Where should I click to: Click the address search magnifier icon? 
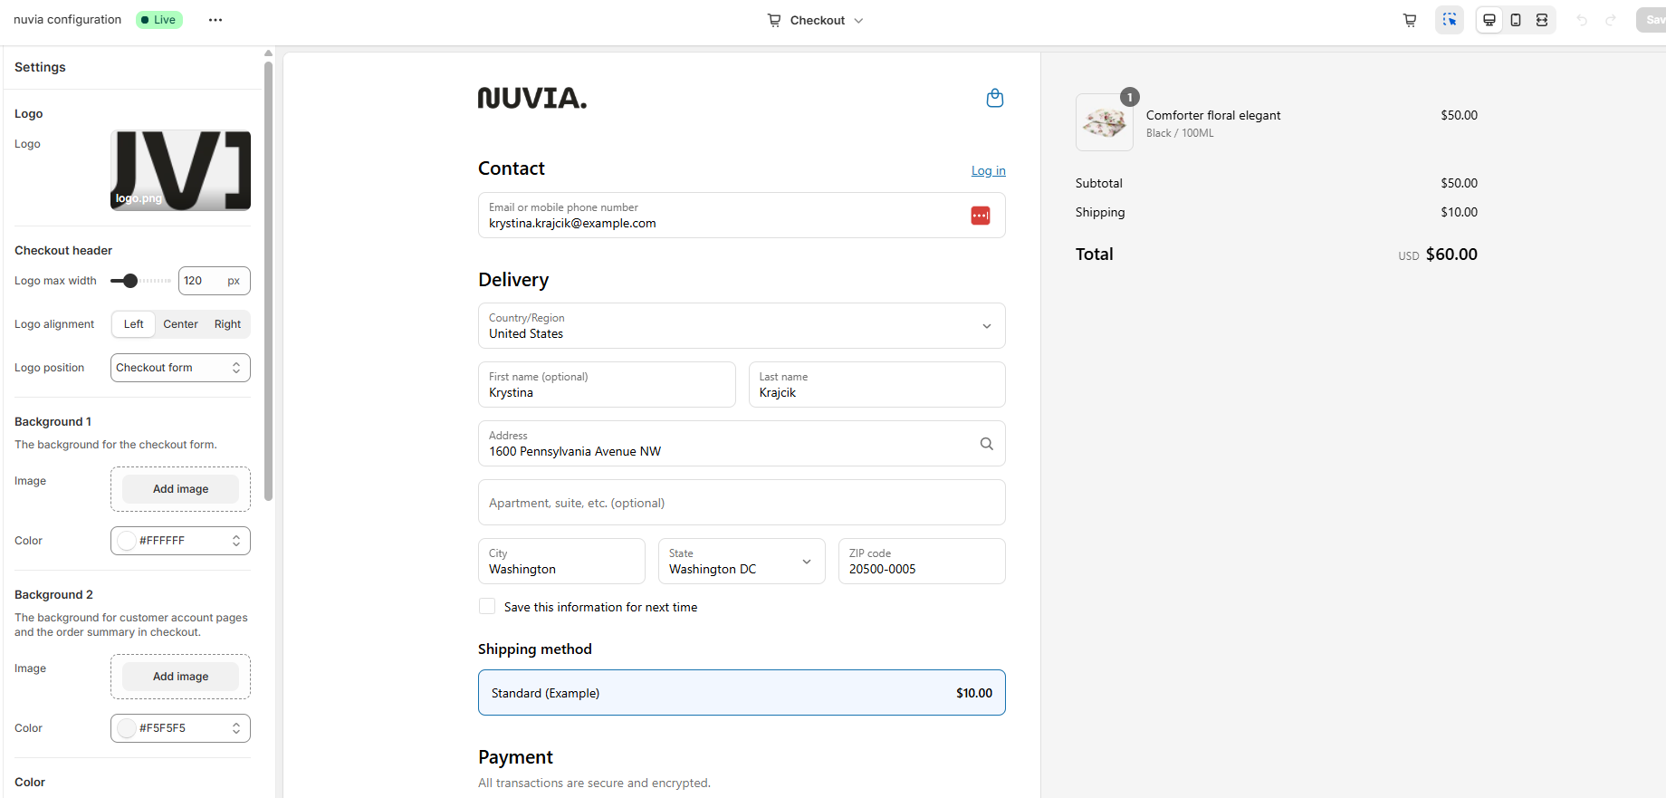(x=987, y=444)
